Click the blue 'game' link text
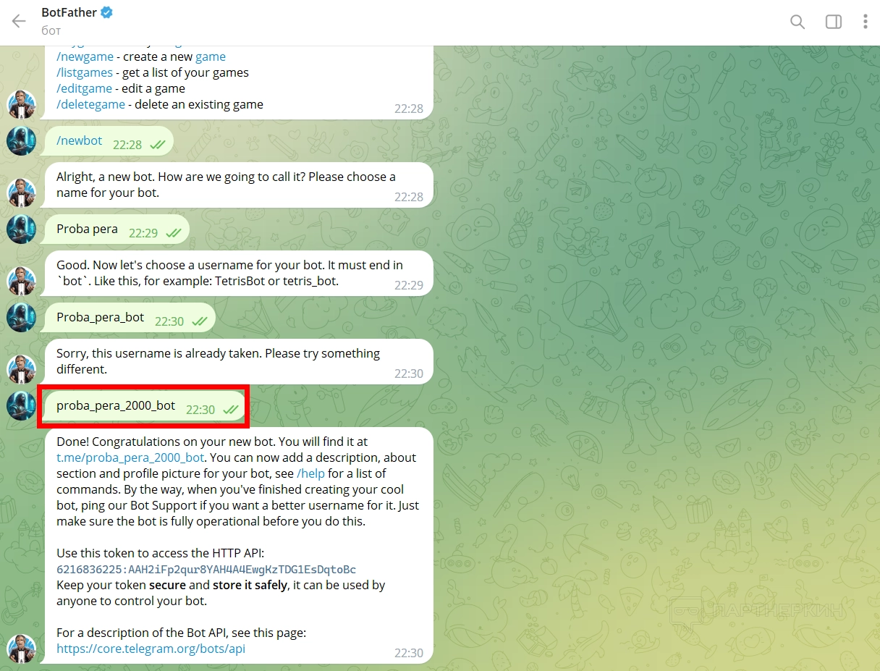Viewport: 880px width, 671px height. coord(211,56)
